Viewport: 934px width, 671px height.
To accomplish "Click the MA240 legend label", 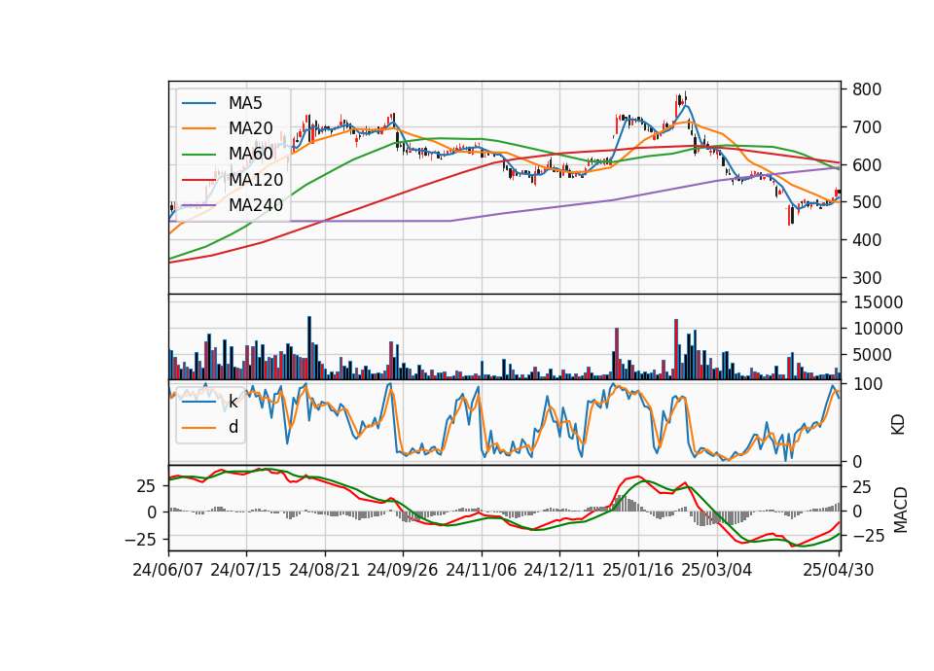I will tap(256, 205).
